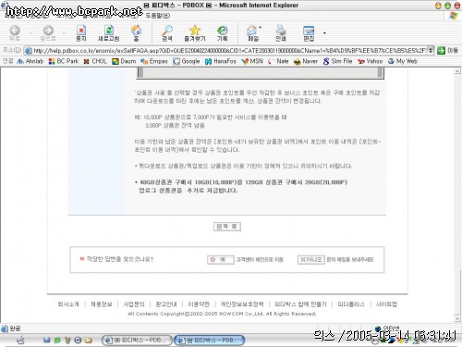462x347 pixels.
Task: Open the 사이트맵 footer link
Action: (x=386, y=304)
